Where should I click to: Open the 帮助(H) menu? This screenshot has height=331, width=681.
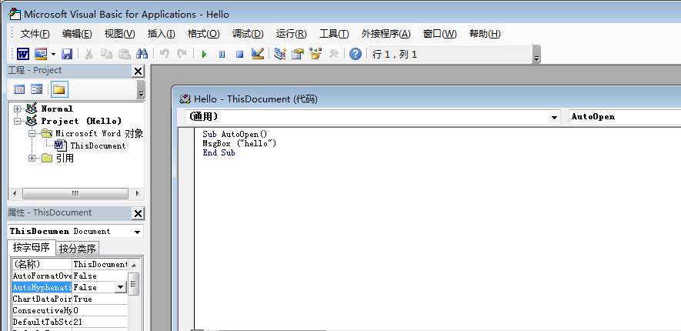click(485, 34)
